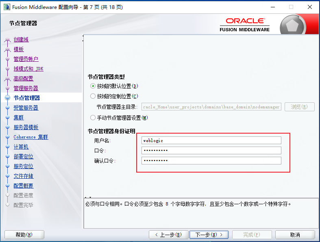Image resolution: width=320 pixels, height=242 pixels.
Task: Go to the 模板 step
Action: click(x=19, y=49)
